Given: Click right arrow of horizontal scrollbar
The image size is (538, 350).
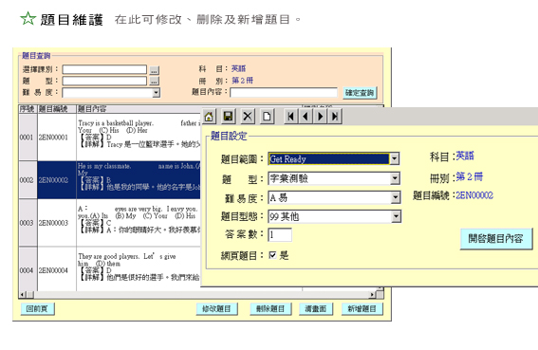Looking at the screenshot, I should point(373,294).
